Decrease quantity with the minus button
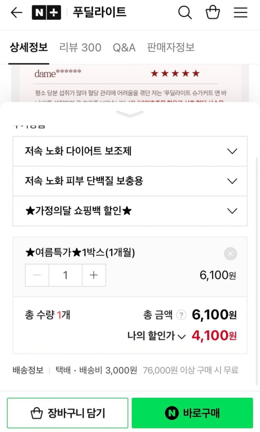Image resolution: width=260 pixels, height=432 pixels. point(37,275)
